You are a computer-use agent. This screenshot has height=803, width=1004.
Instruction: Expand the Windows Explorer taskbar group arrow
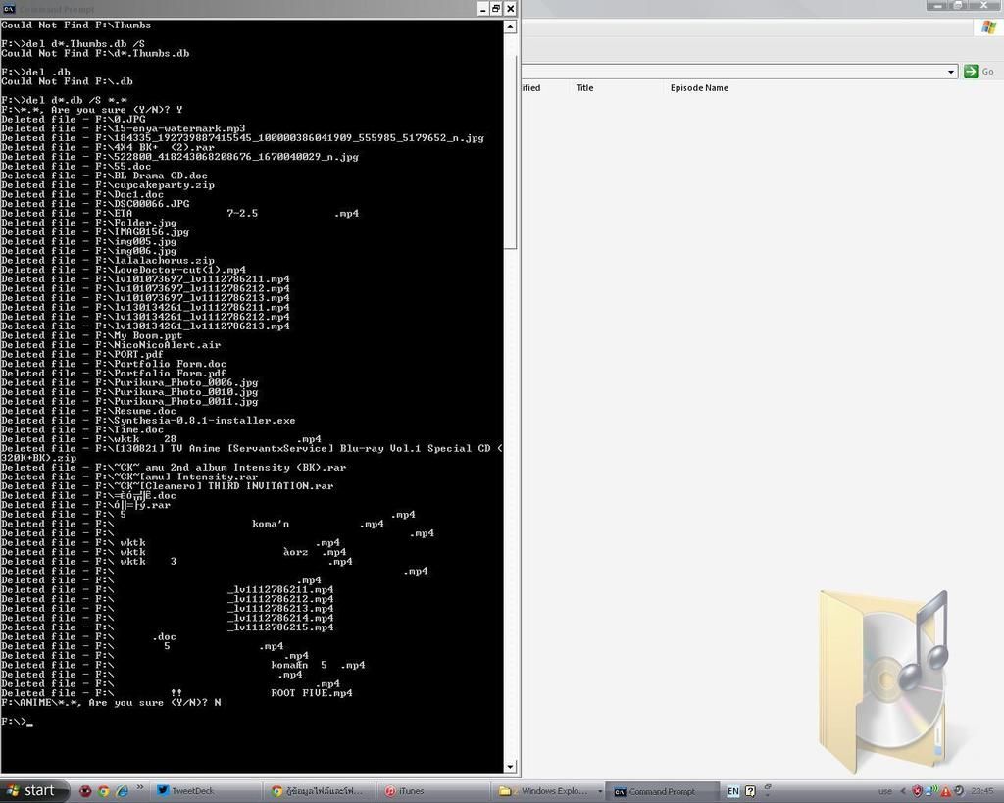tap(599, 791)
